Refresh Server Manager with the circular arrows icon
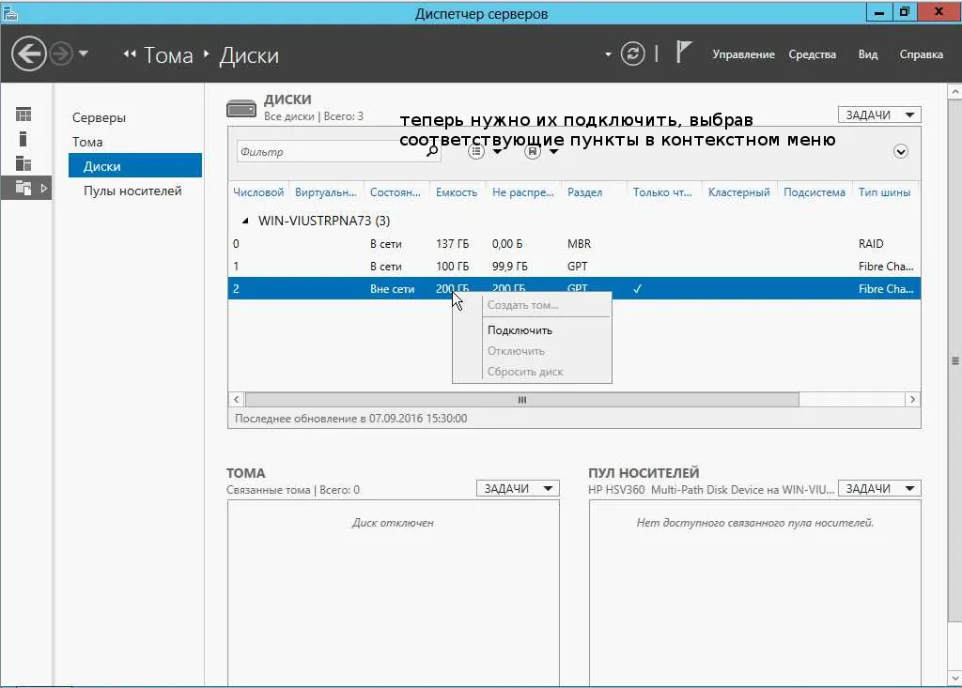Screen dimensions: 962x688 (632, 54)
